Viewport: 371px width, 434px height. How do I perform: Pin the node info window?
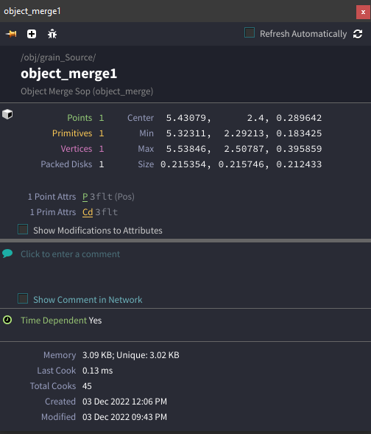pyautogui.click(x=11, y=34)
